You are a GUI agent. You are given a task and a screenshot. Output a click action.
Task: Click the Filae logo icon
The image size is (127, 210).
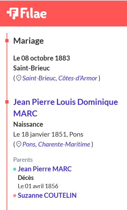[x=12, y=13]
